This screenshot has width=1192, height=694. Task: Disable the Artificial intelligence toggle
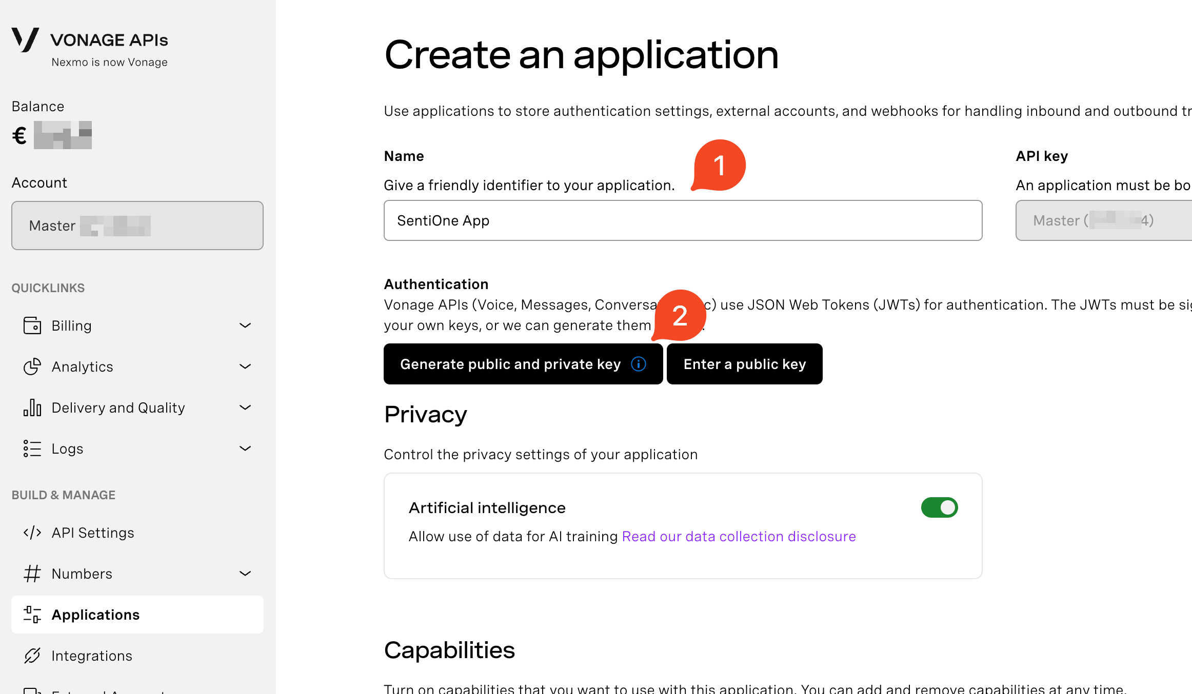(x=939, y=507)
